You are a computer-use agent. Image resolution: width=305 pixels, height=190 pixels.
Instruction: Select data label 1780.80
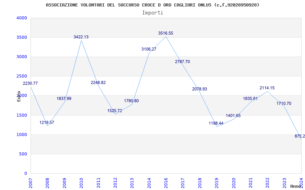[132, 101]
